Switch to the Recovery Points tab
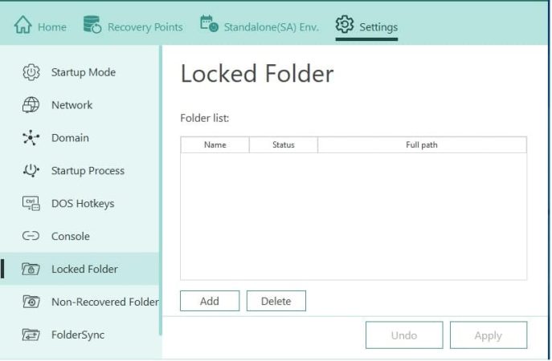The image size is (552, 361). [x=145, y=27]
